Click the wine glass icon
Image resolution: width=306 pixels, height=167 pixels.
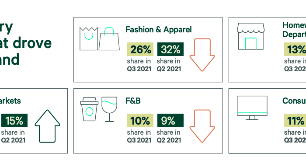coord(109,109)
